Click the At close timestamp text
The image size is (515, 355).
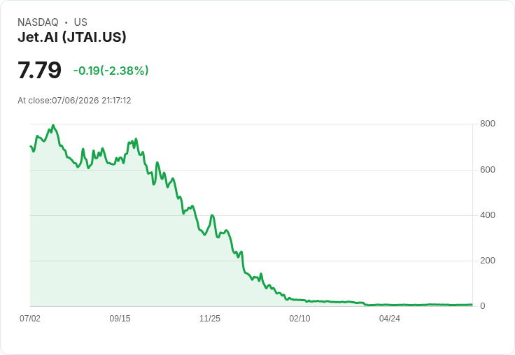(x=74, y=101)
